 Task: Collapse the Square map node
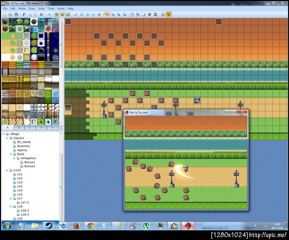click(7, 138)
